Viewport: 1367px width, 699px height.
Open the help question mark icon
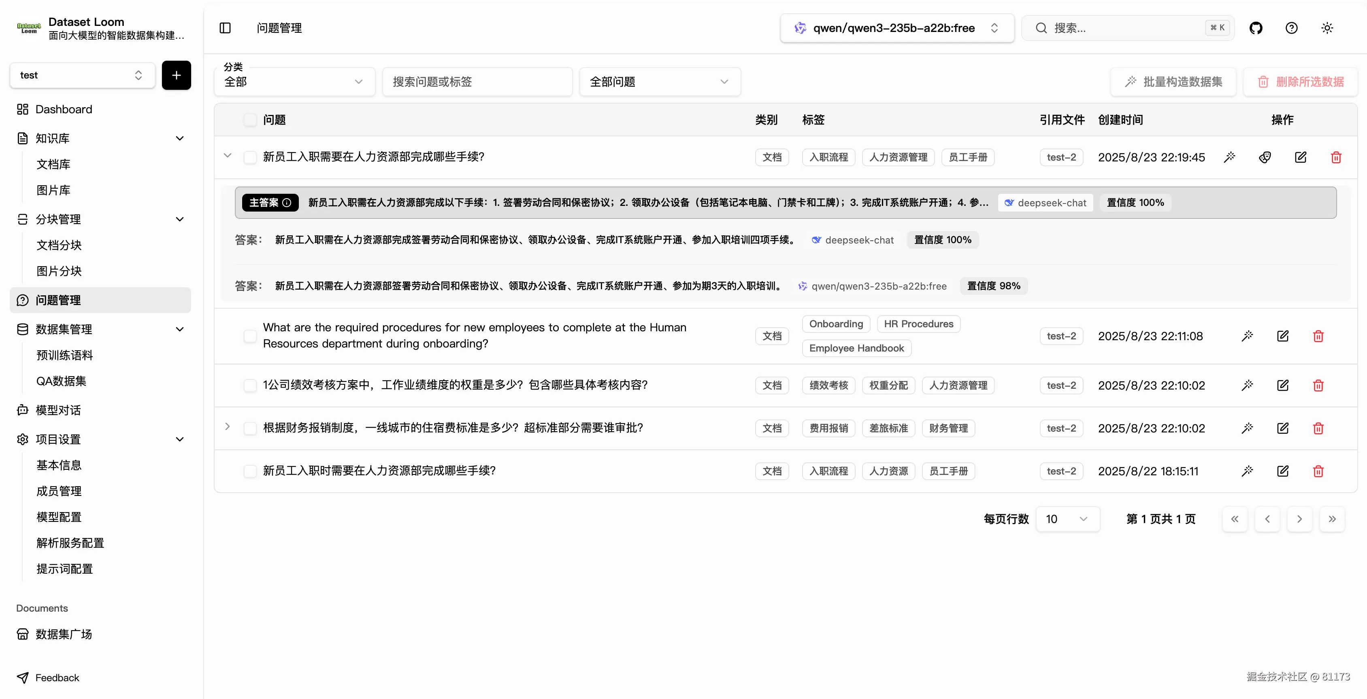pos(1292,28)
